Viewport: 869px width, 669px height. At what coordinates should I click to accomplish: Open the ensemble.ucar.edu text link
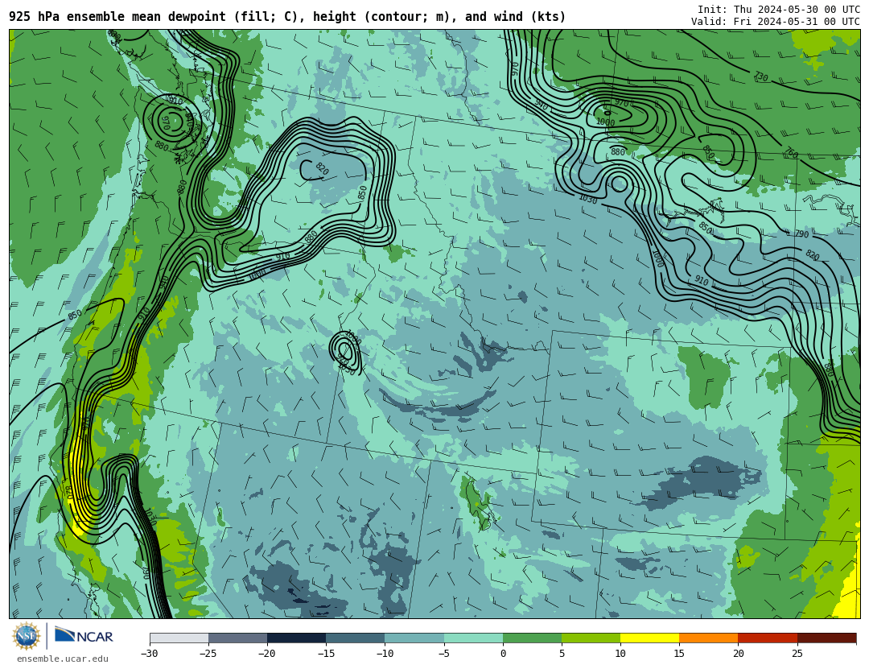click(63, 659)
